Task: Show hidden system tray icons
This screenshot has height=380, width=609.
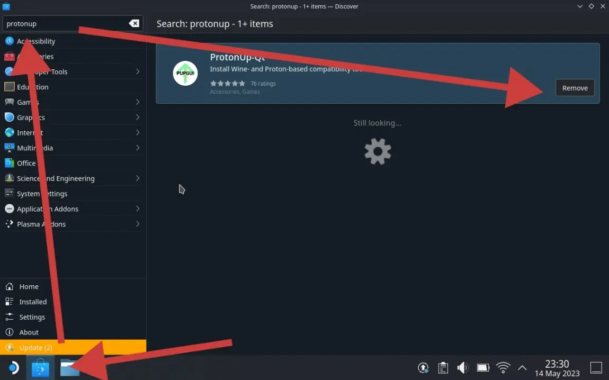Action: (522, 368)
